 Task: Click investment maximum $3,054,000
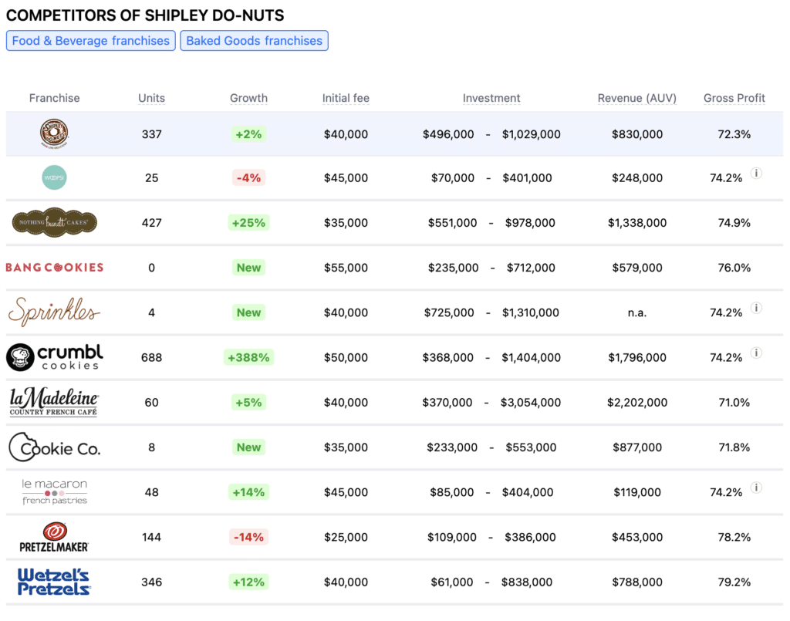(531, 403)
